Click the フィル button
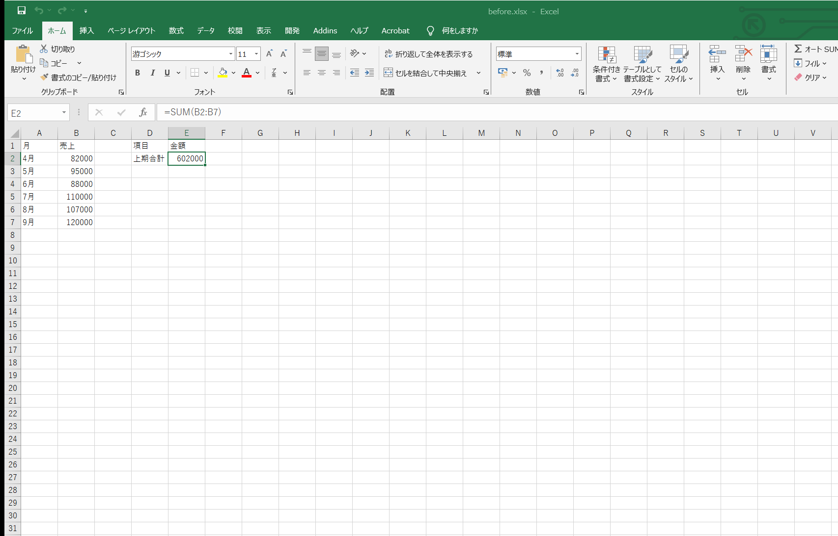Viewport: 838px width, 536px height. (810, 63)
